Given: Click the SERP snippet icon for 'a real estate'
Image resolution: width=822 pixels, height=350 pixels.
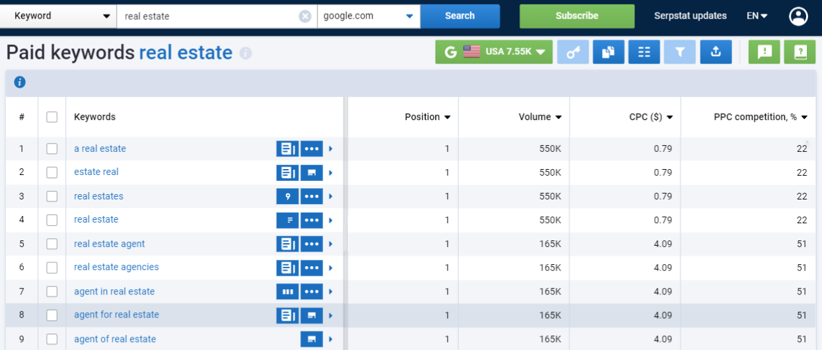Looking at the screenshot, I should click(287, 149).
